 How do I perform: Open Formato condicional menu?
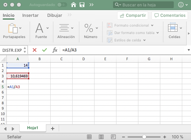pyautogui.click(x=130, y=25)
